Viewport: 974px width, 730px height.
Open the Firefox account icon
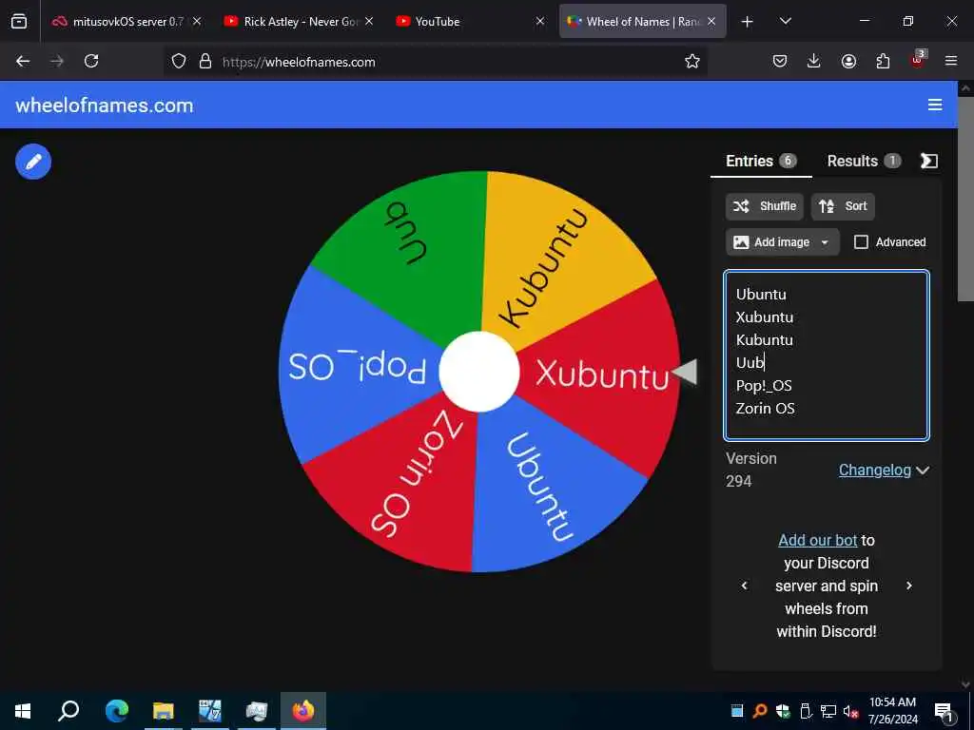848,61
